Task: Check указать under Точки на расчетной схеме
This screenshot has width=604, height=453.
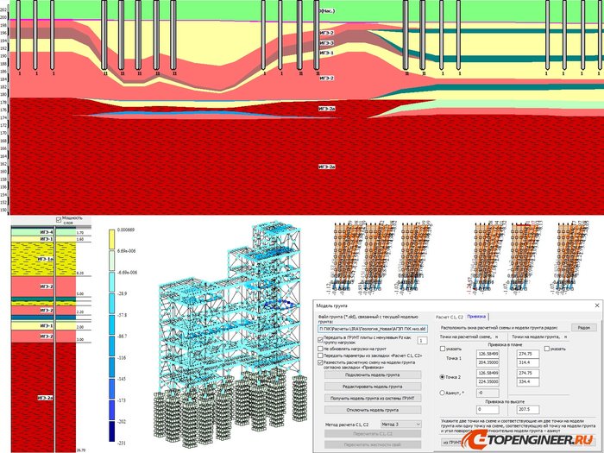Action: point(443,349)
